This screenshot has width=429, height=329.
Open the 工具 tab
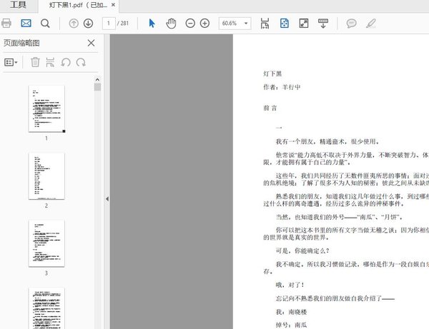(18, 5)
